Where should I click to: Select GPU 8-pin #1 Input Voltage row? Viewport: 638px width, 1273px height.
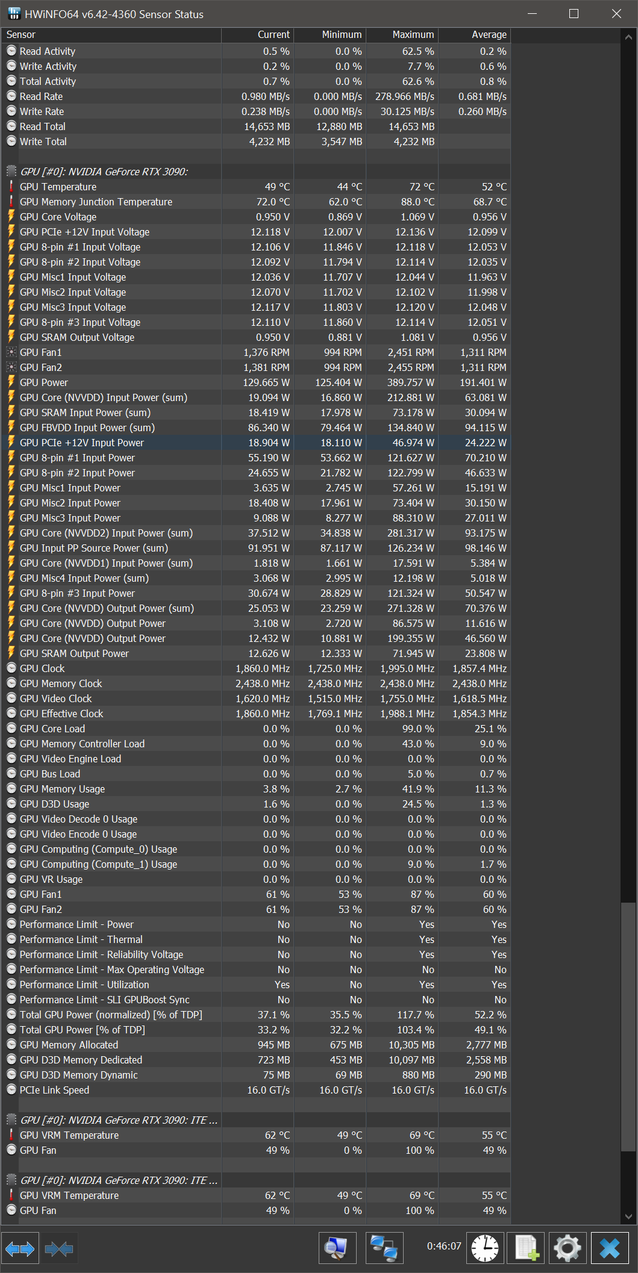(256, 247)
